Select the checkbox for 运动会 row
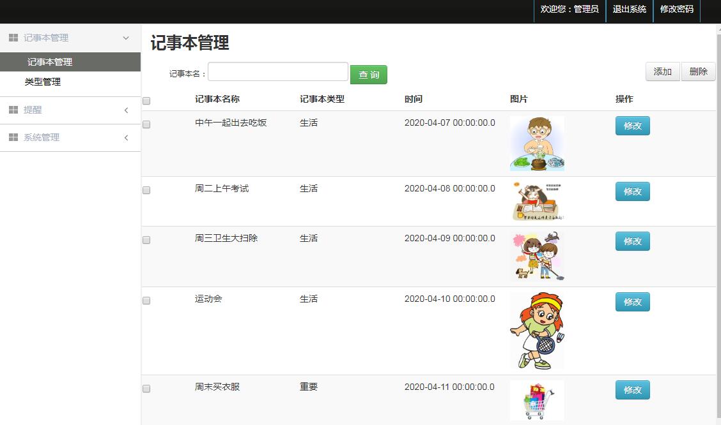This screenshot has height=425, width=721. tap(146, 301)
